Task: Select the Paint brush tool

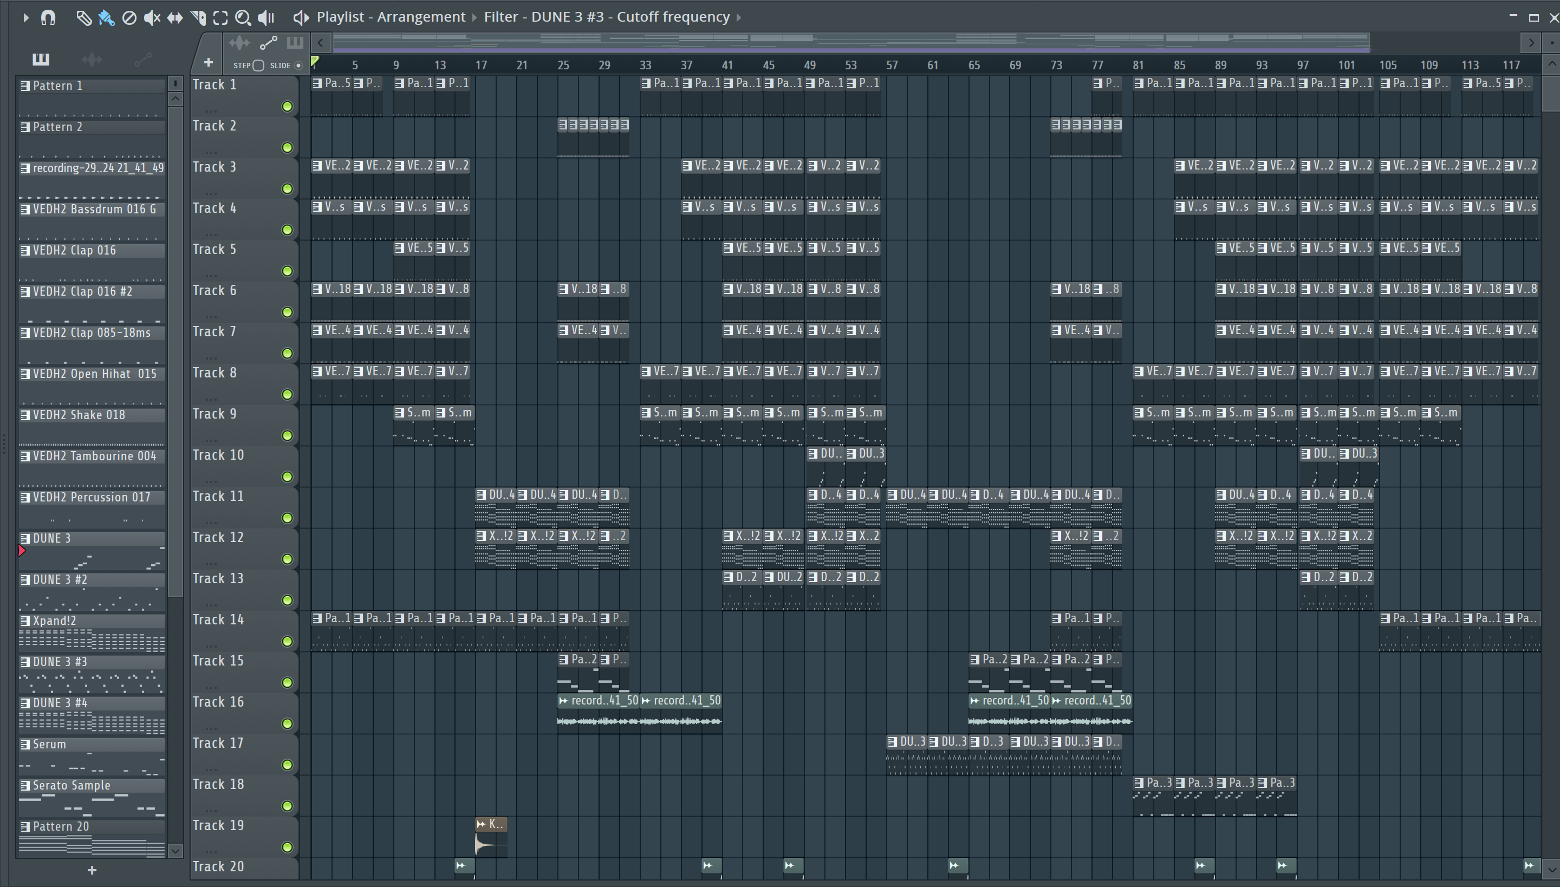Action: [106, 18]
